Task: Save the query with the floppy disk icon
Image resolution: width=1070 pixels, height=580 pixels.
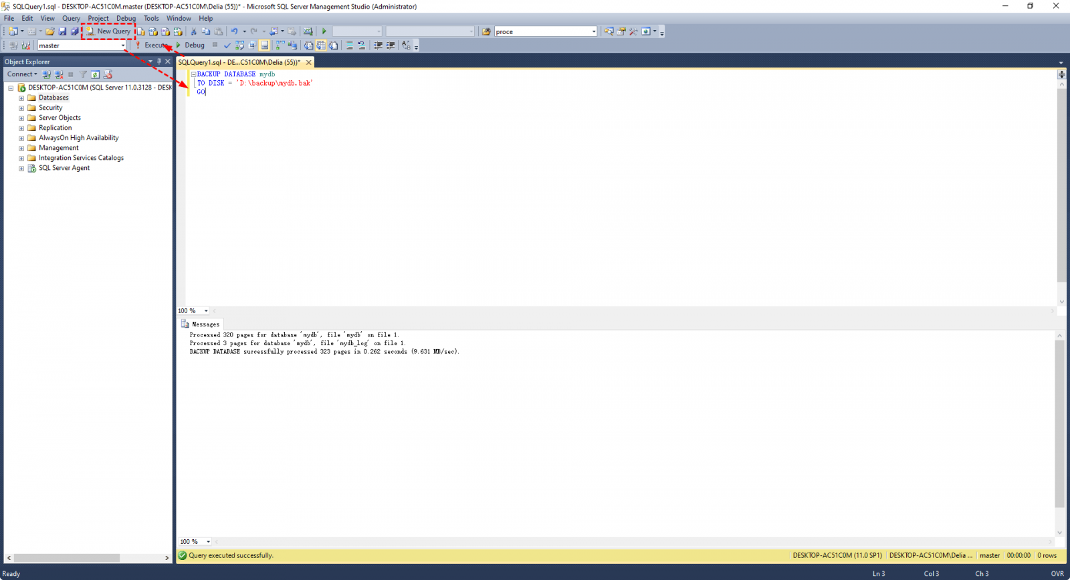Action: pos(63,31)
